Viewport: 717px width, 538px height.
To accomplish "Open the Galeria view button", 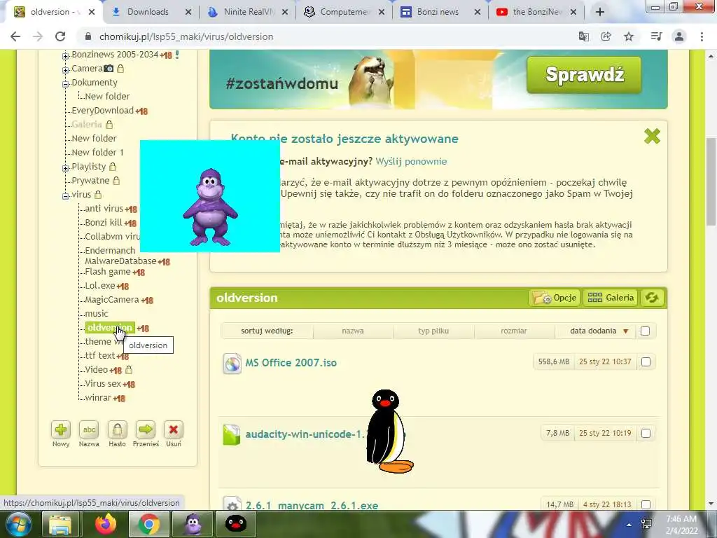I will (611, 298).
